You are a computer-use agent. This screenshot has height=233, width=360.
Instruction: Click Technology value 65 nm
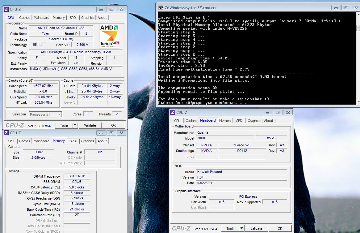click(x=37, y=45)
